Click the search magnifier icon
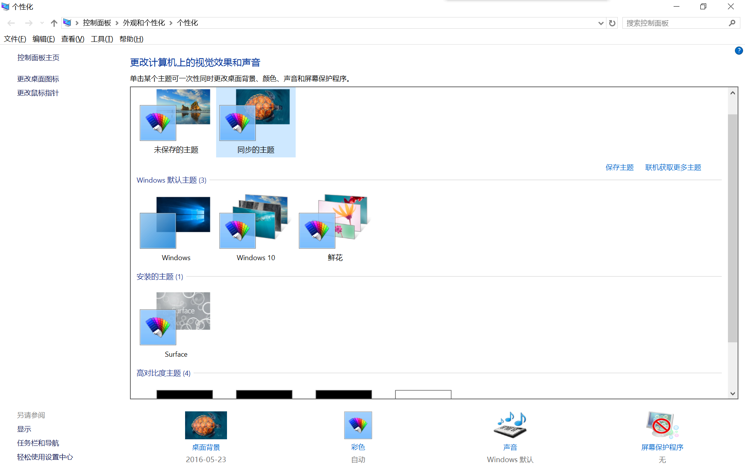 point(732,23)
